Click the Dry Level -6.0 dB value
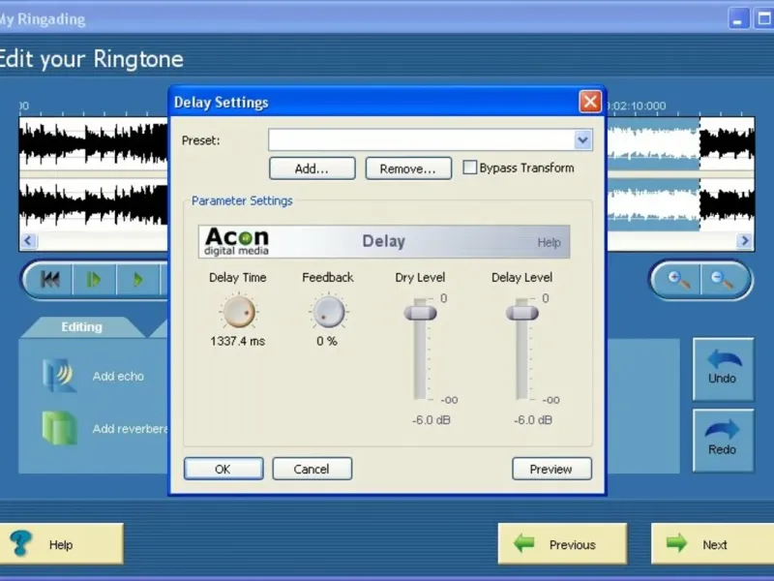 (431, 420)
